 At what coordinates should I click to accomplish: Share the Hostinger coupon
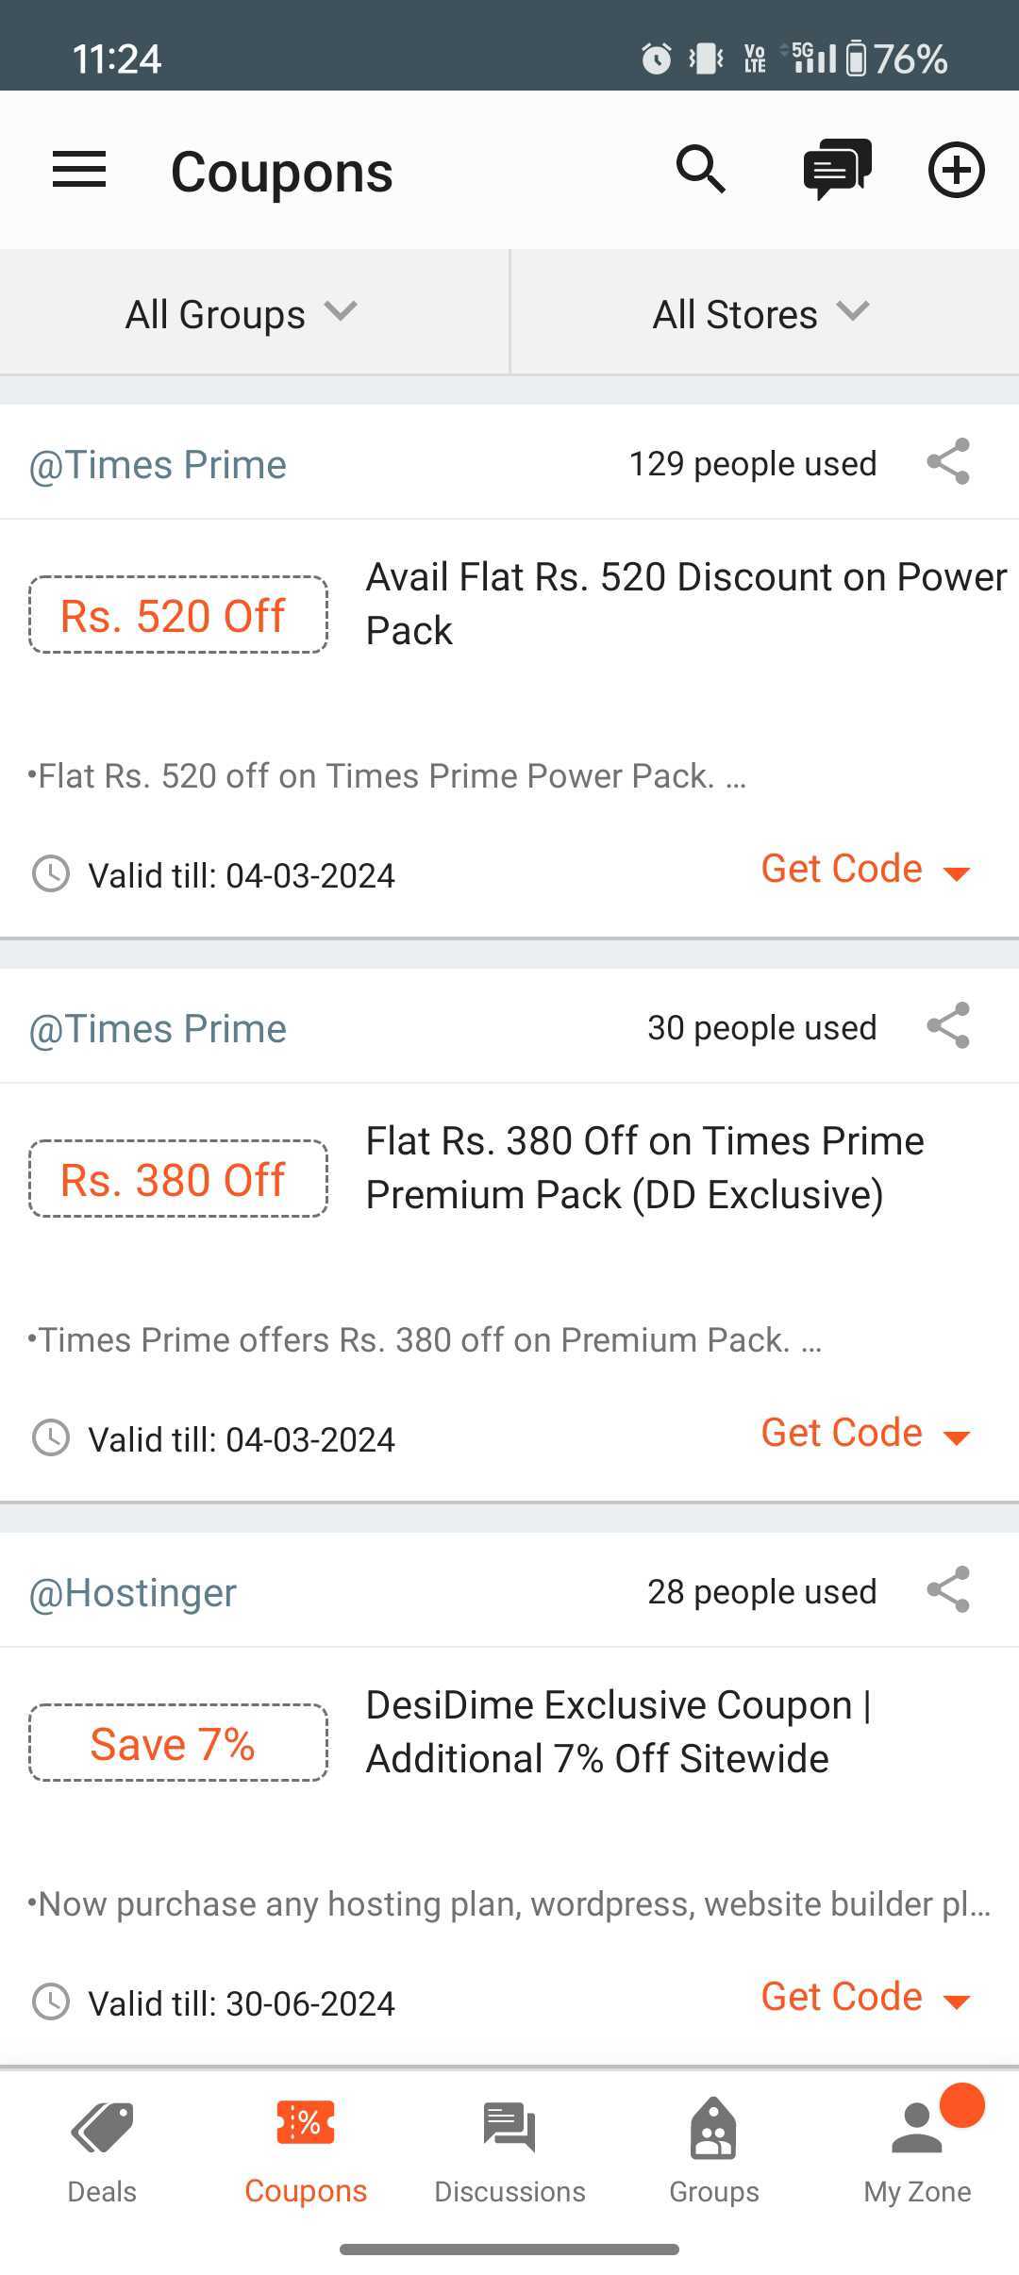(948, 1590)
